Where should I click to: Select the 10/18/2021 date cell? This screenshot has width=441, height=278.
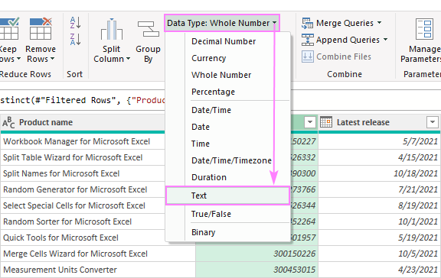click(x=379, y=173)
